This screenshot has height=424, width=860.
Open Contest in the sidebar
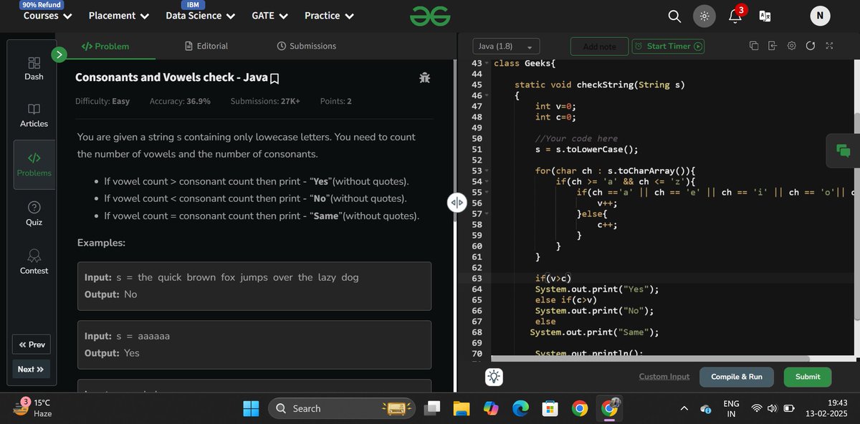[x=34, y=262]
